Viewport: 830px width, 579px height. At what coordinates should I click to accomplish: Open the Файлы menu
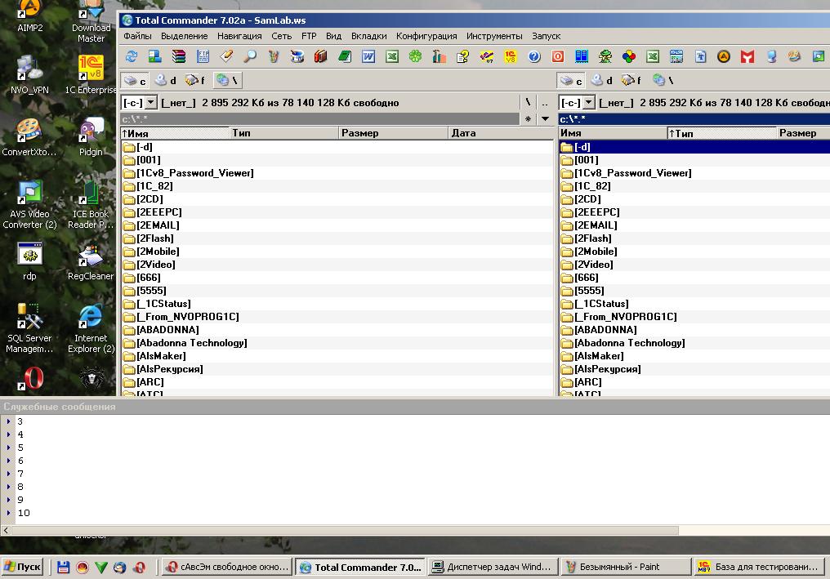(137, 36)
